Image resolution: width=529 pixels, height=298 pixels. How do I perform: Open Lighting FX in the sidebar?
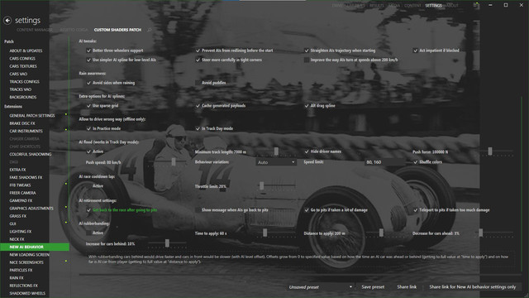point(20,232)
